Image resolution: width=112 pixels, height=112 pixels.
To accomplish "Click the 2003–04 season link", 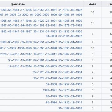I will pyautogui.click(x=51, y=36).
